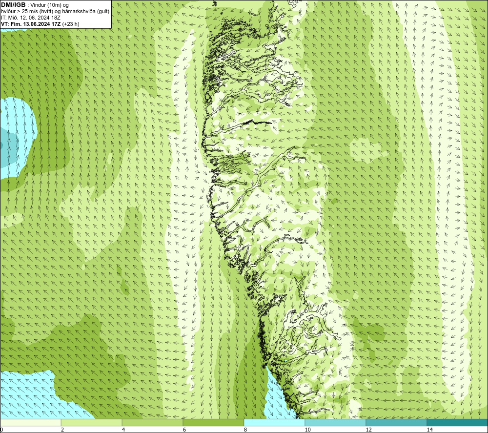Screen dimensions: 488x433
Task: Click the 'IT: Mið. 12. 06. 2024 18Z' line
Action: point(30,18)
